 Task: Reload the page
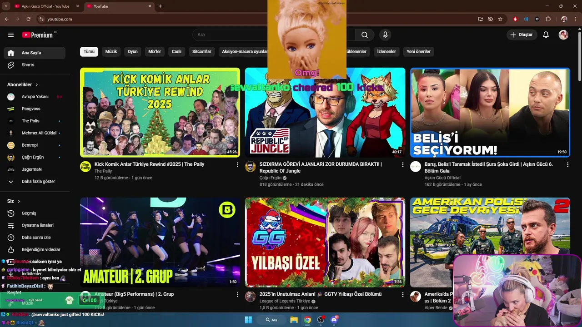(x=29, y=19)
